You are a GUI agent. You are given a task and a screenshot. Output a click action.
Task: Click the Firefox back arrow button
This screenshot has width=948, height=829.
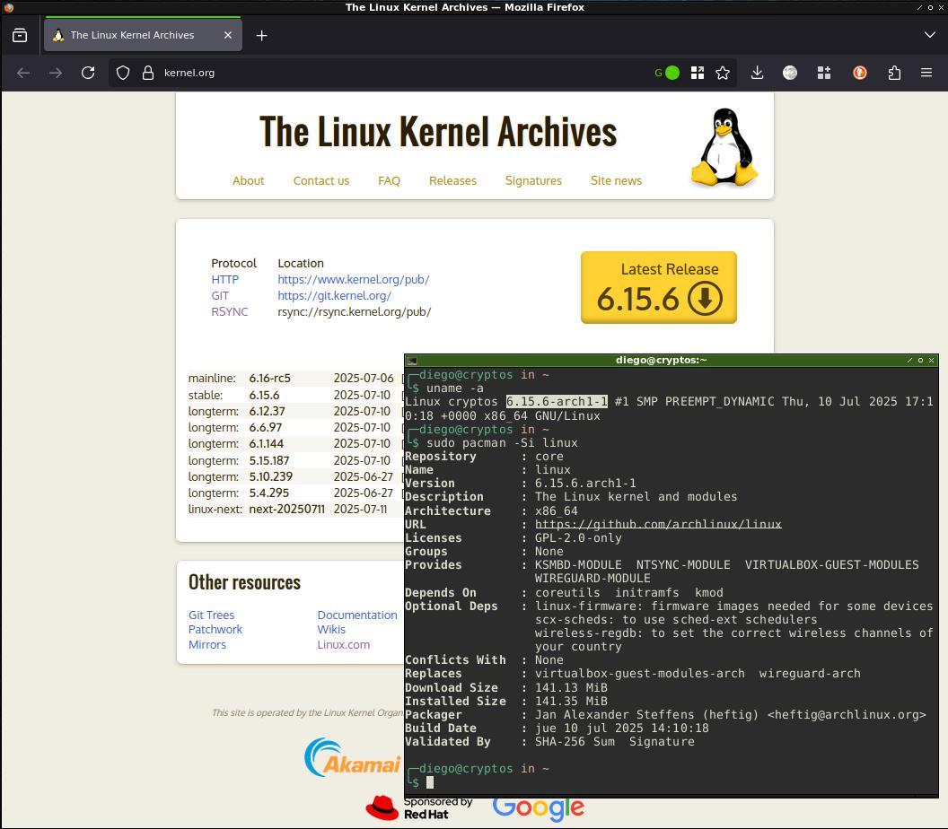coord(23,73)
